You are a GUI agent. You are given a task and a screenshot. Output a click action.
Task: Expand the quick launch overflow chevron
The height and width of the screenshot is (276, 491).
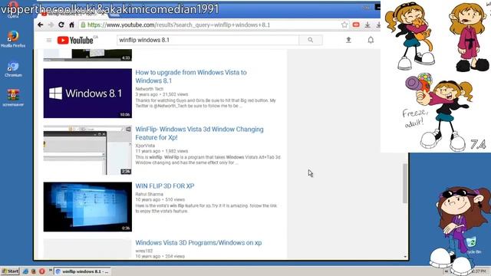click(50, 271)
